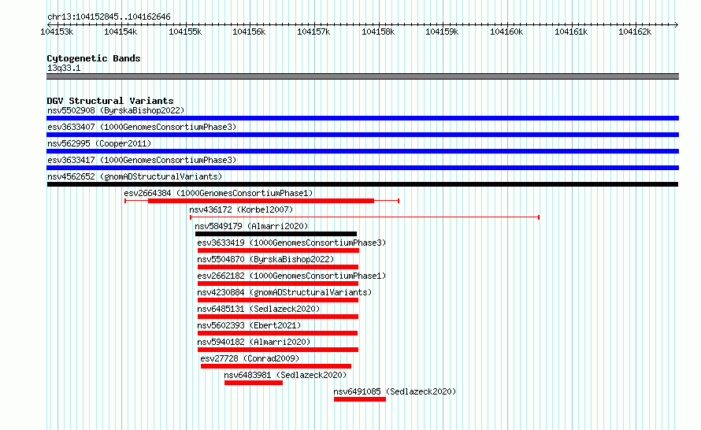Select the blue bar under esv3633407
The width and height of the screenshot is (701, 430).
[362, 135]
